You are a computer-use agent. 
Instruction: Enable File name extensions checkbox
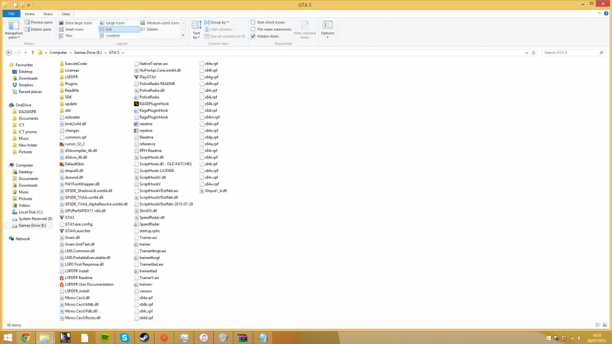click(x=253, y=29)
